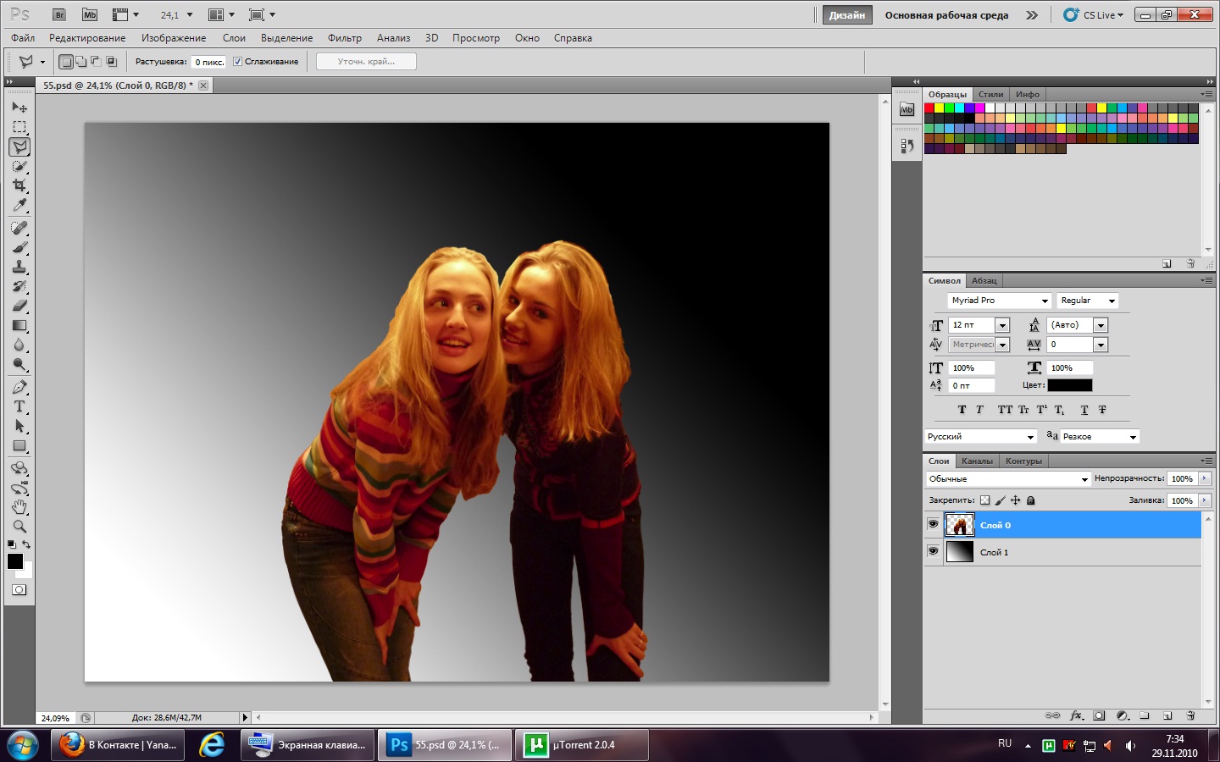This screenshot has height=762, width=1220.
Task: Hide the Слой 1 layer
Action: click(x=933, y=551)
